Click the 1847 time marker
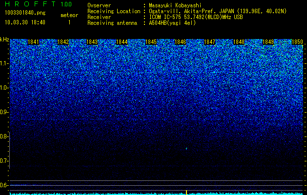Image resolution: width=307 pixels, height=195 pixels. tap(209, 42)
